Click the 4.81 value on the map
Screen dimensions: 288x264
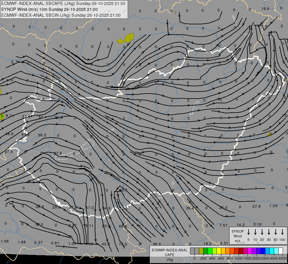click(55, 243)
